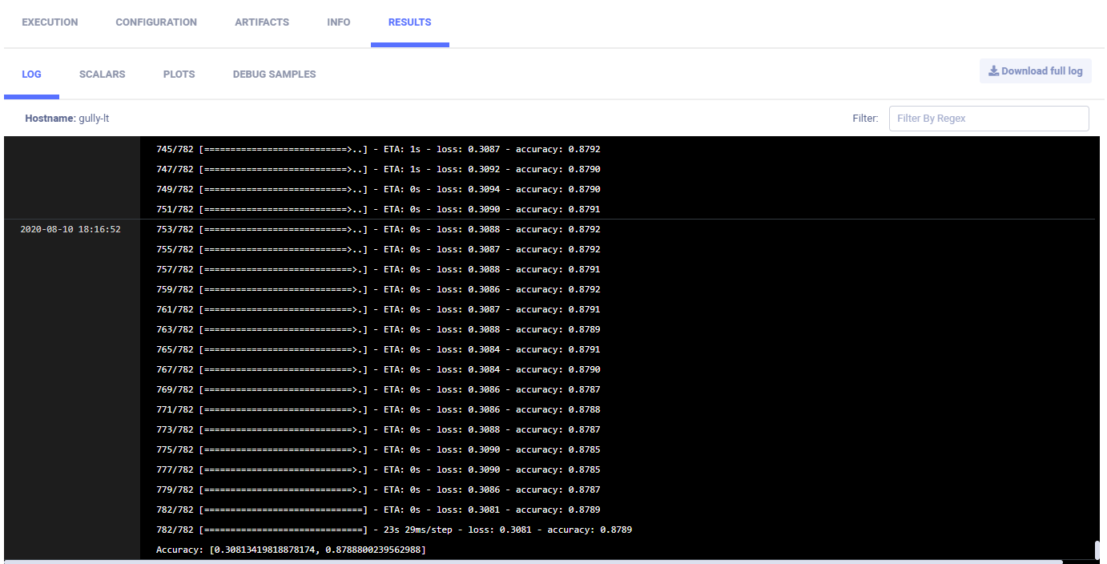This screenshot has height=564, width=1107.
Task: Open the Plots sub-tab
Action: pyautogui.click(x=179, y=75)
